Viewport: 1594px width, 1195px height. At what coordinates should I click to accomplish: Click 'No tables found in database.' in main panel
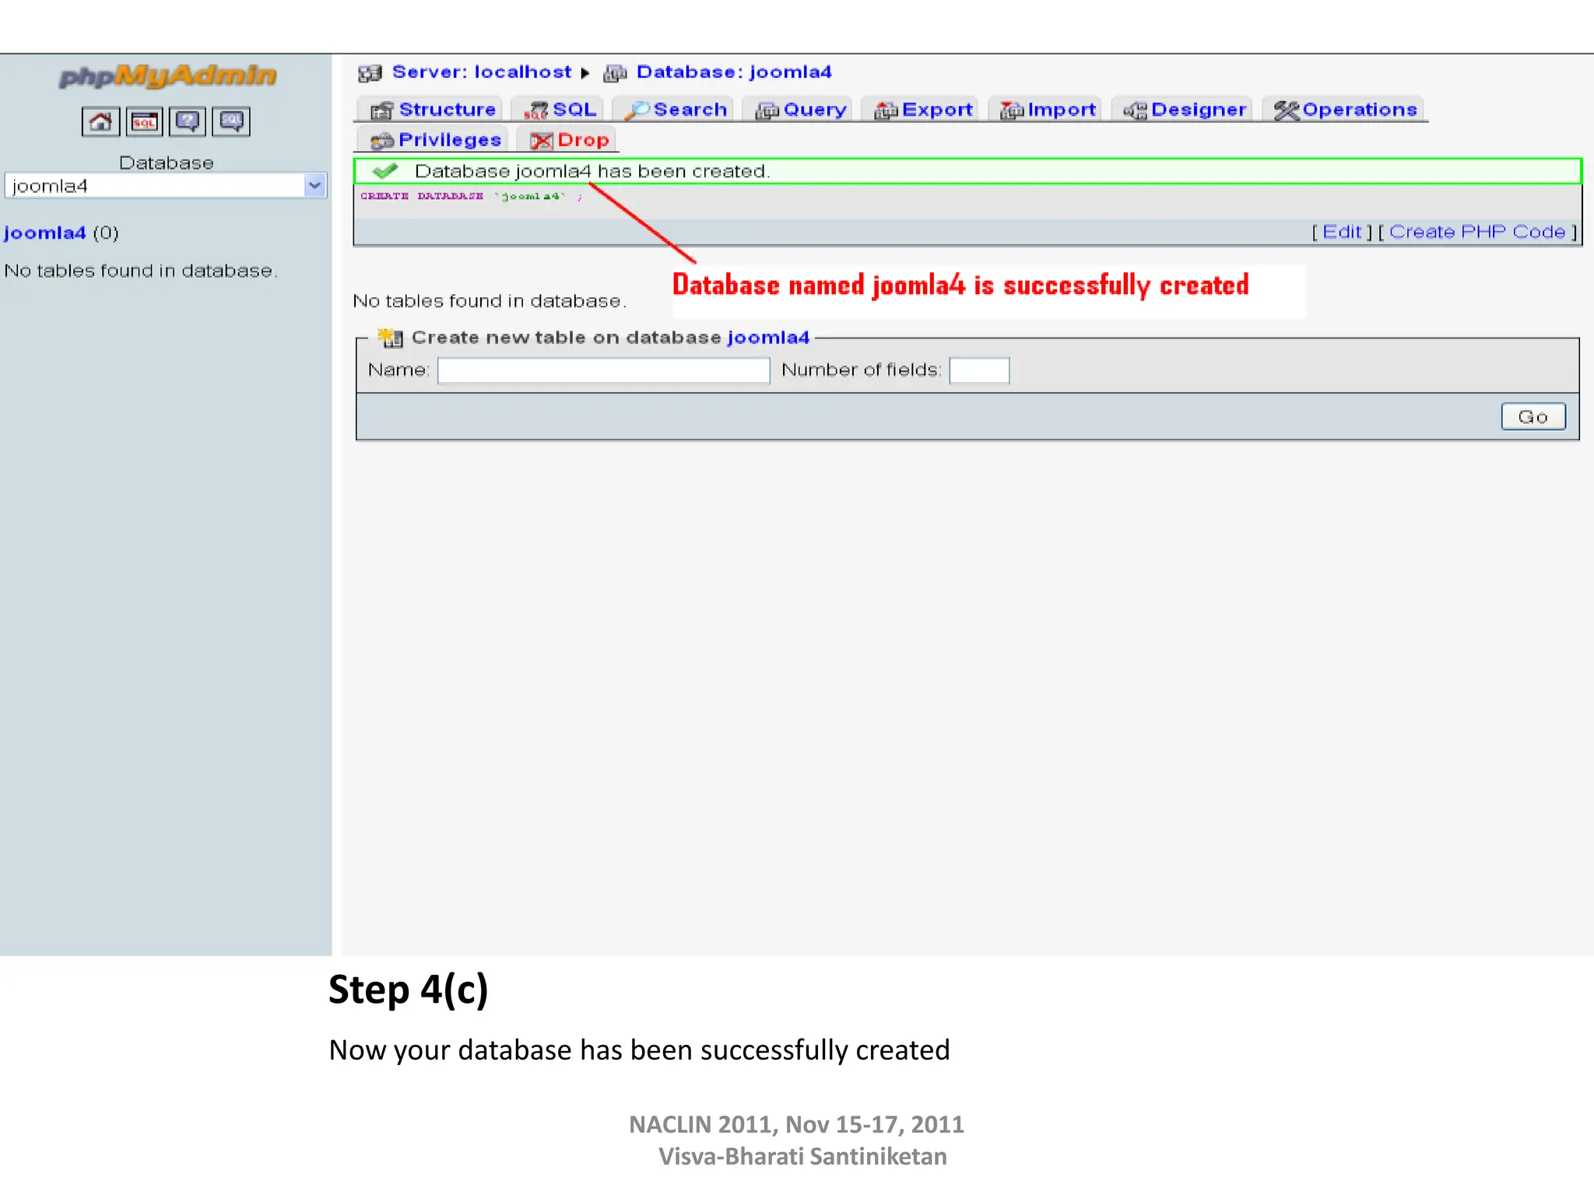click(490, 301)
